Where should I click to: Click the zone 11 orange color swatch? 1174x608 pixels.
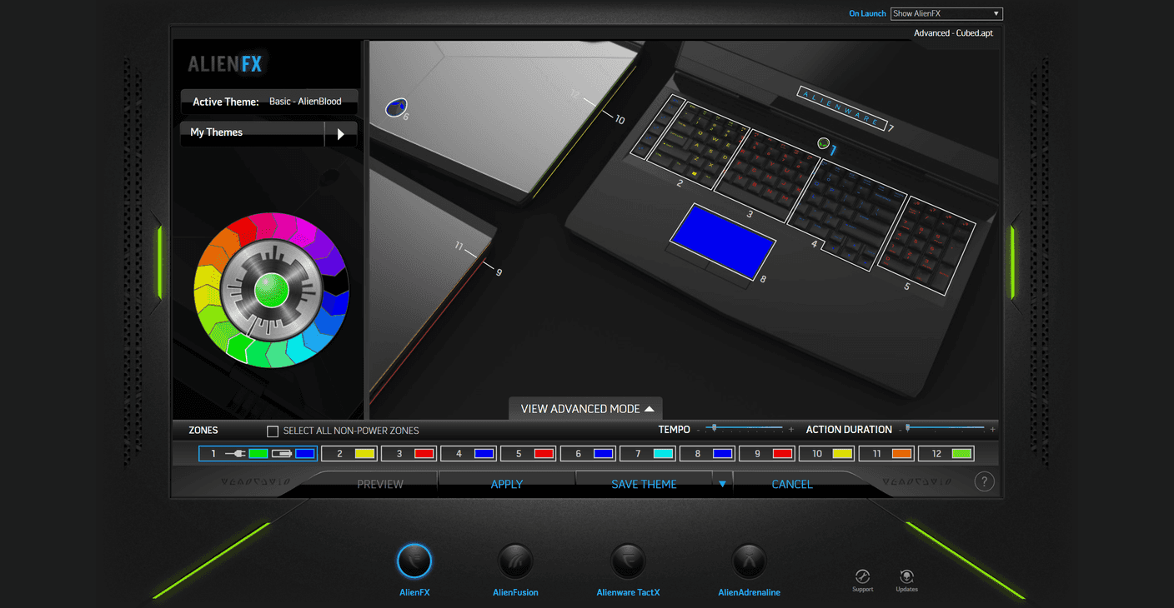[902, 454]
